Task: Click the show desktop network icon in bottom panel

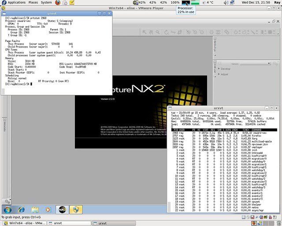Action: [x=260, y=223]
